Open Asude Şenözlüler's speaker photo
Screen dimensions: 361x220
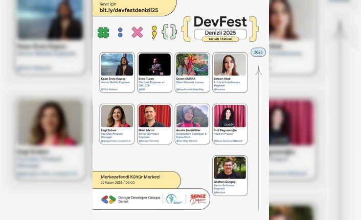pos(192,116)
